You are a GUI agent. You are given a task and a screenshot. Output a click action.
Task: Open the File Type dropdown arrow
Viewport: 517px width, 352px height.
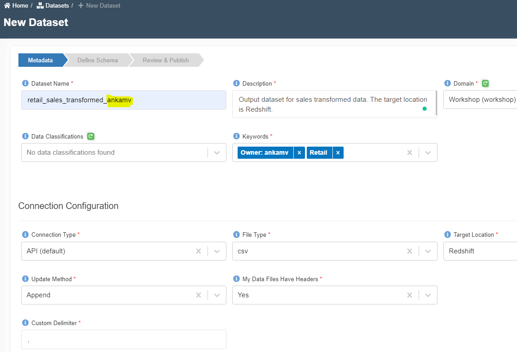pos(428,251)
